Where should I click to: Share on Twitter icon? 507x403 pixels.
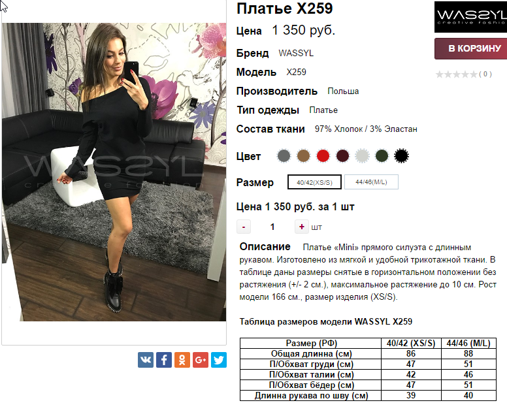click(x=219, y=360)
